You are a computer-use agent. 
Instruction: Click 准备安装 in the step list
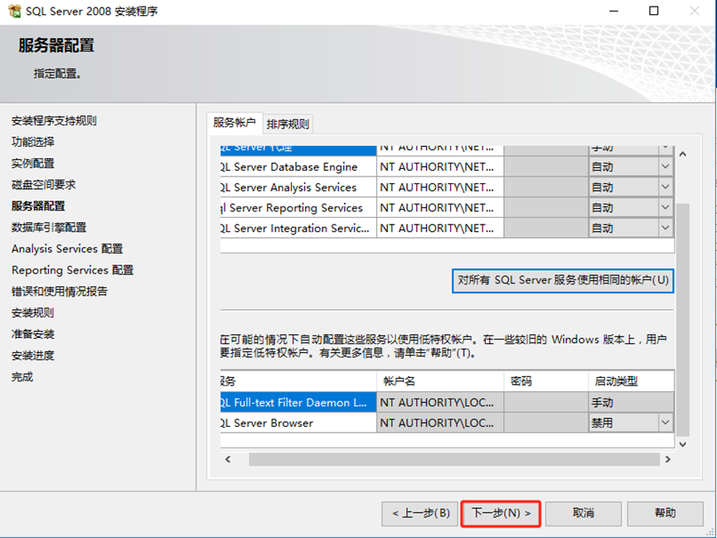point(33,334)
